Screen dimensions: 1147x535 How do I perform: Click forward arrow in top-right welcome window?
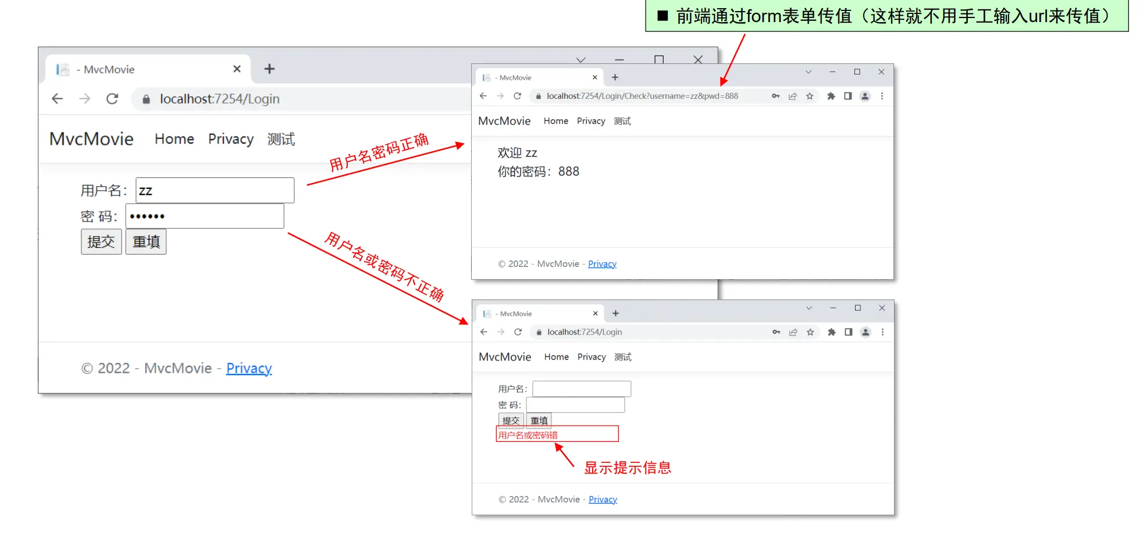tap(500, 96)
